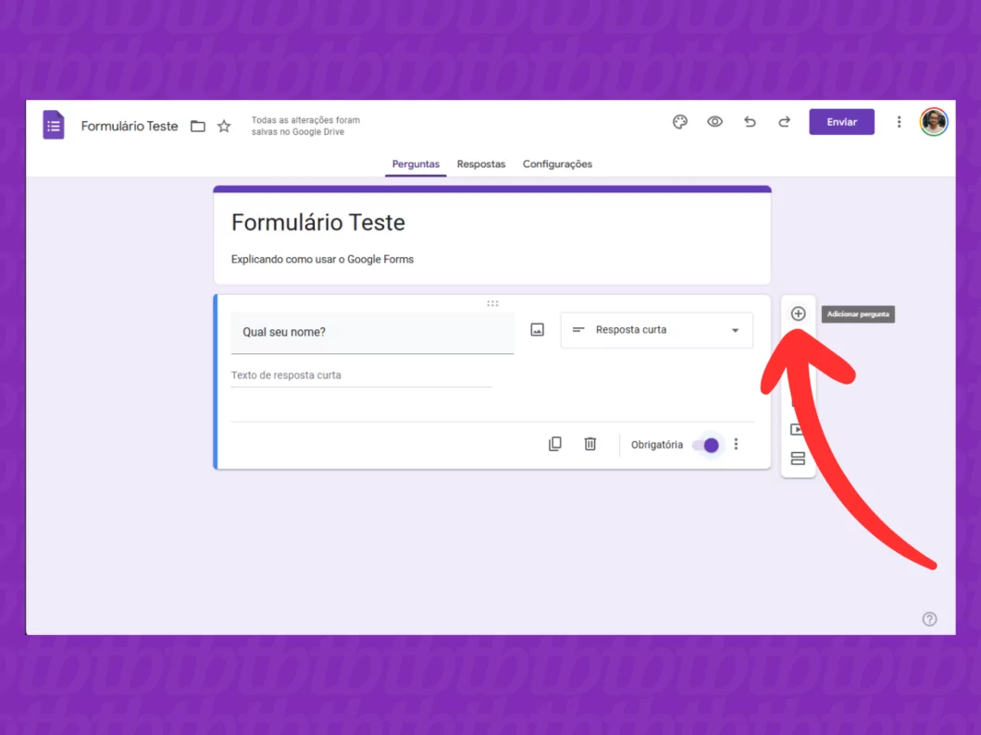Viewport: 981px width, 735px height.
Task: Edit the form description text
Action: click(x=322, y=260)
